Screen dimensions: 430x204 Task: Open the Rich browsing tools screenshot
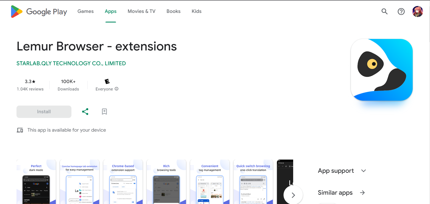166,182
